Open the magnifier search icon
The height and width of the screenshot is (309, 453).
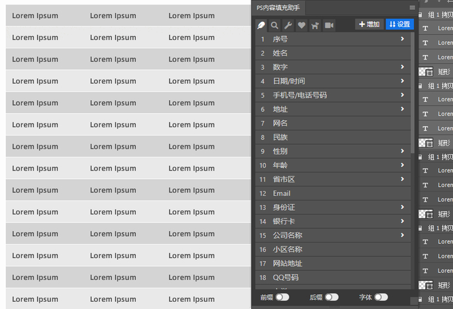(x=274, y=25)
